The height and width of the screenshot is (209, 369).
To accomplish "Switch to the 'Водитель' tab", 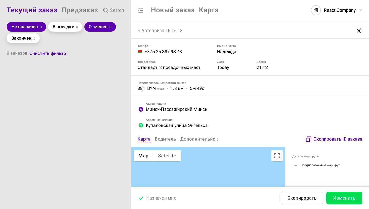I will 165,139.
